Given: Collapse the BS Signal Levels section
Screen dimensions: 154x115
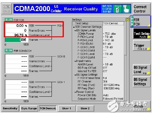Looking at the screenshot, I should [x=75, y=31].
